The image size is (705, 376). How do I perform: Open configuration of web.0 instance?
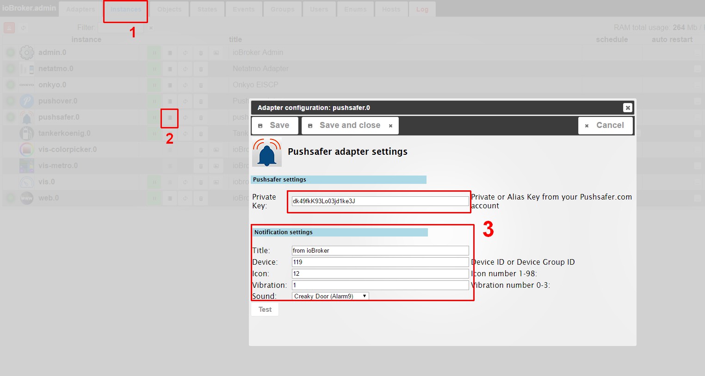click(170, 199)
